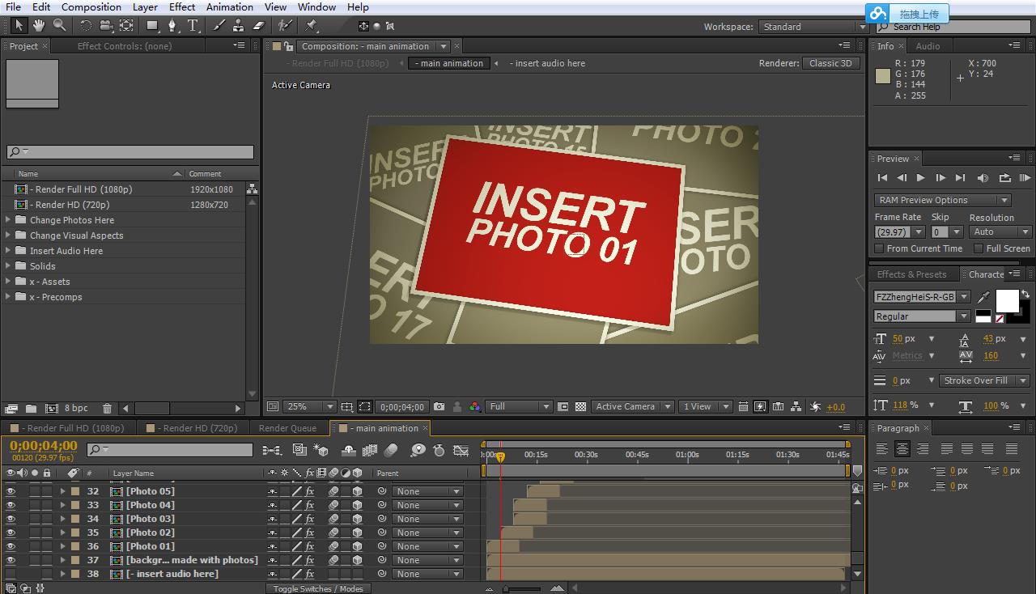
Task: Select the Zoom magnifier tool
Action: (x=59, y=26)
